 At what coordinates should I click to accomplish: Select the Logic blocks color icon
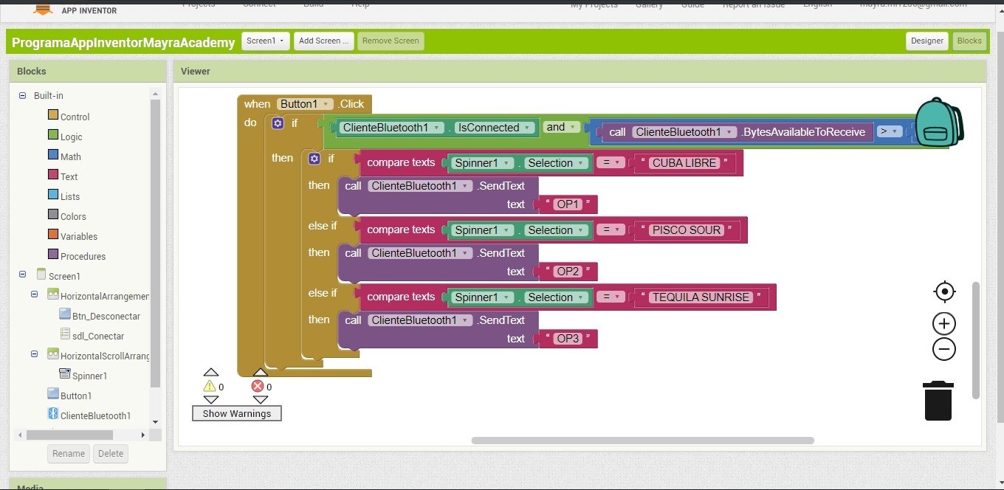coord(53,135)
